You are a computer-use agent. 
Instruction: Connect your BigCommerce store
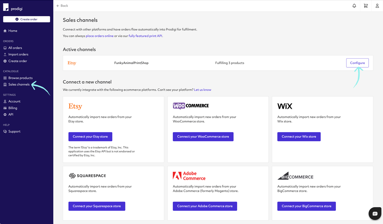306,206
